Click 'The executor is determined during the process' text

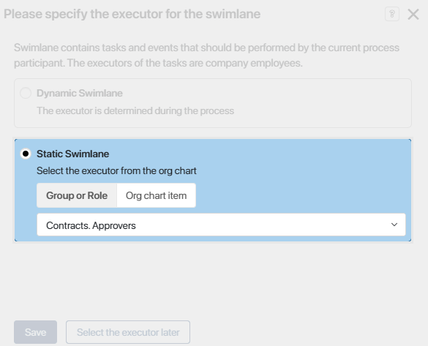coord(135,110)
